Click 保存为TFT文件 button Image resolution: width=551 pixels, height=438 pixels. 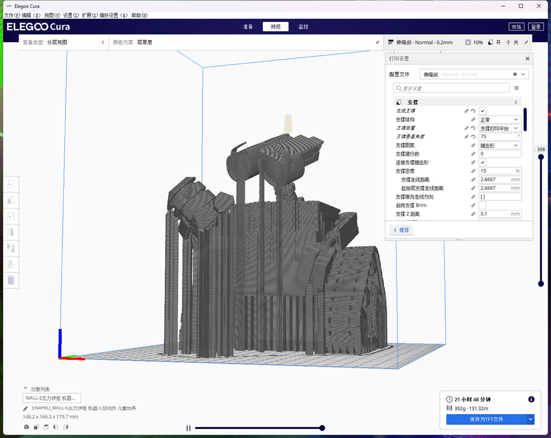(486, 419)
